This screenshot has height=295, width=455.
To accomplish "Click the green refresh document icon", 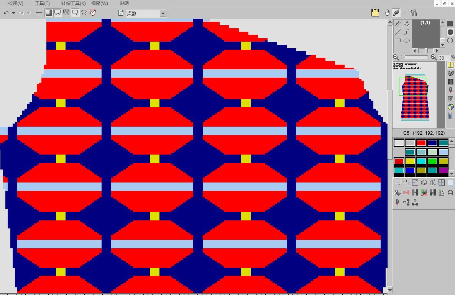I will point(121,13).
